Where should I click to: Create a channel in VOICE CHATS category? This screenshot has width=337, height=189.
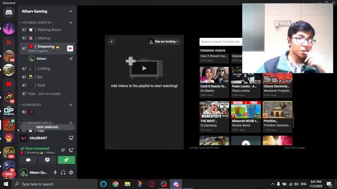pyautogui.click(x=71, y=23)
